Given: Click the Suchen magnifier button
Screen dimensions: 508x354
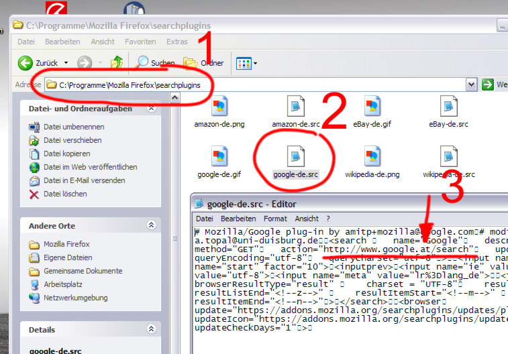Looking at the screenshot, I should pos(155,62).
